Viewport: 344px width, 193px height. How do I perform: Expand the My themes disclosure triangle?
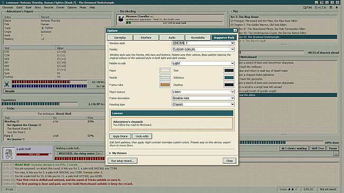point(110,153)
